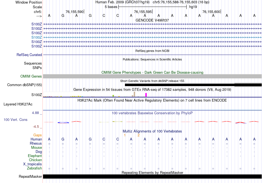The image size is (262, 183).
Task: Open the Layered H3K27Ac track label
Action: [18, 104]
